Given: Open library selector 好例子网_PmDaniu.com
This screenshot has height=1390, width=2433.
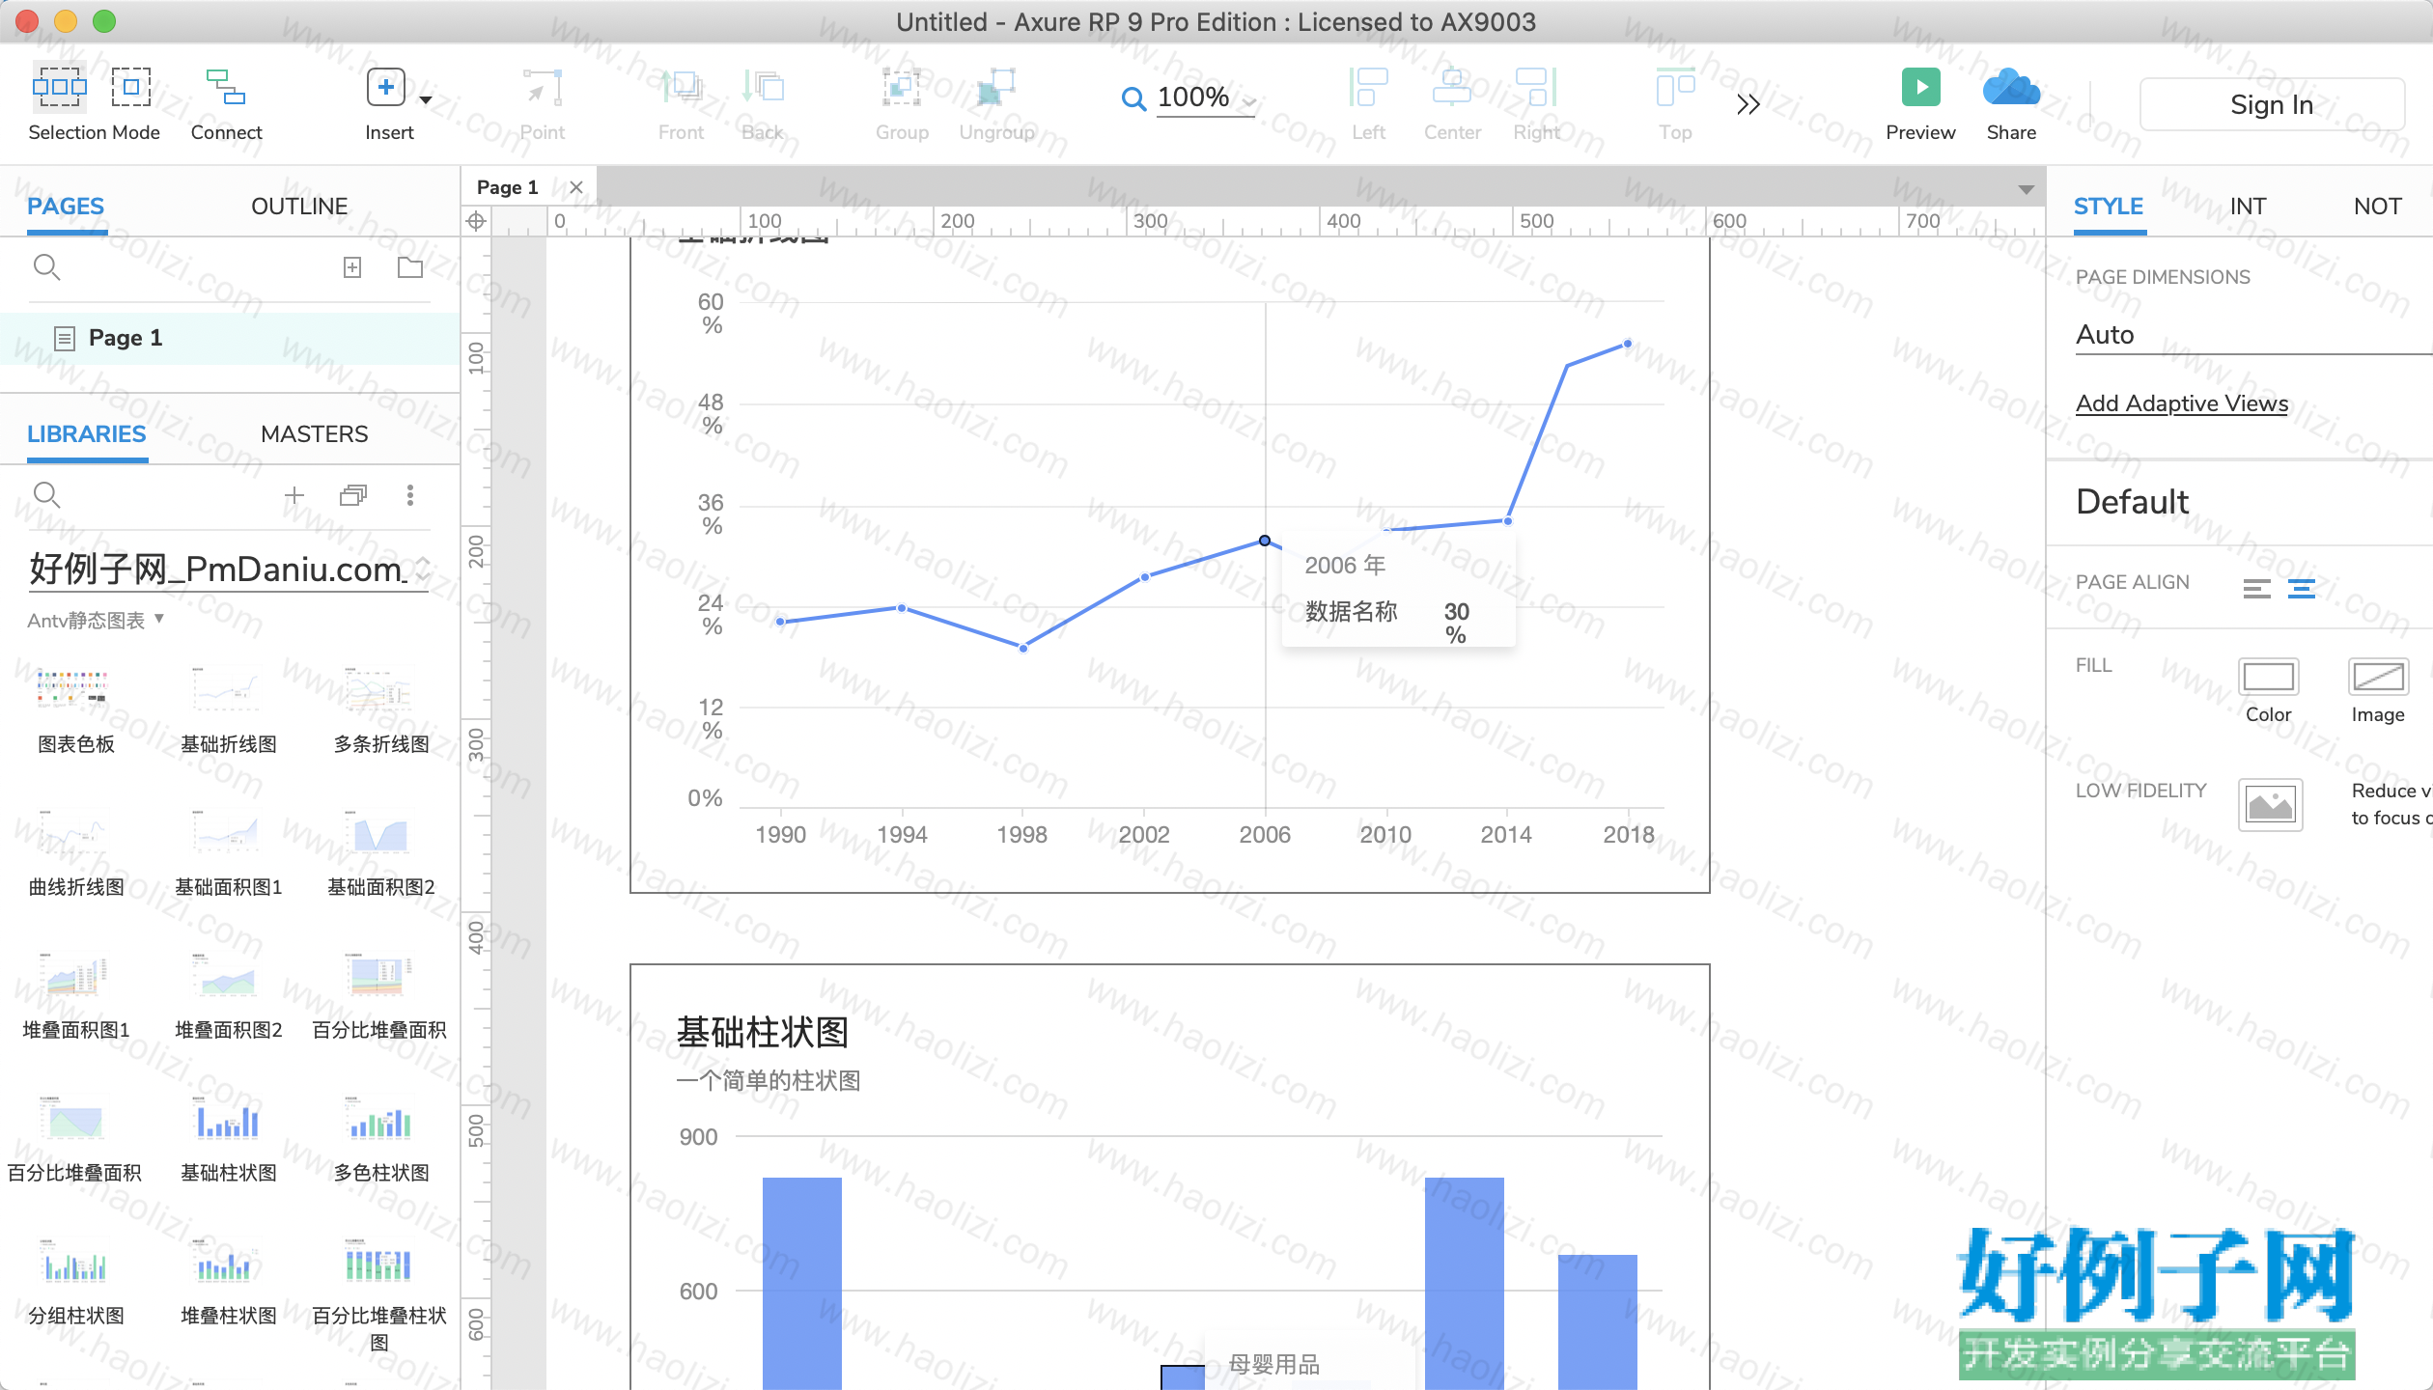Looking at the screenshot, I should point(229,570).
